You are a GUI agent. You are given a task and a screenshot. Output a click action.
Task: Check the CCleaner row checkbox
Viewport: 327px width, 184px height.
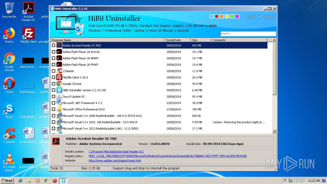(x=53, y=71)
